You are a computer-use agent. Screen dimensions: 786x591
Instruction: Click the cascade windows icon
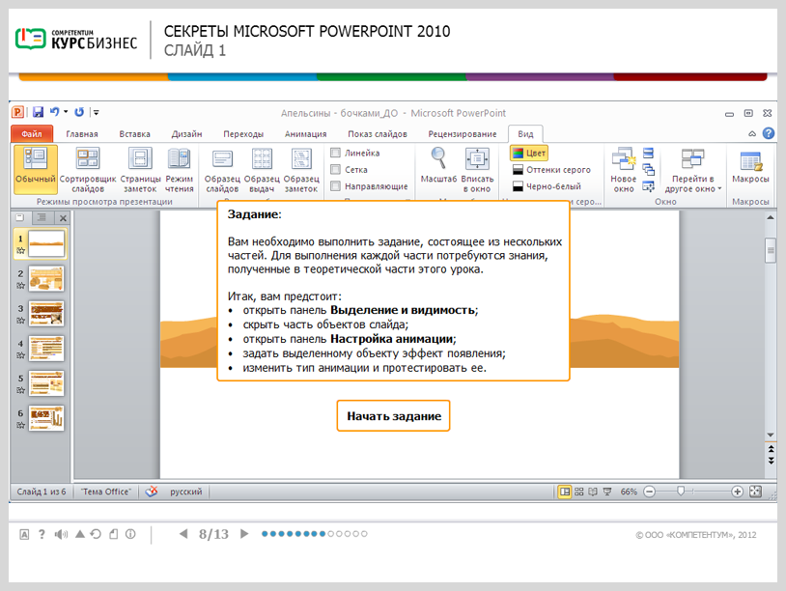tap(648, 169)
